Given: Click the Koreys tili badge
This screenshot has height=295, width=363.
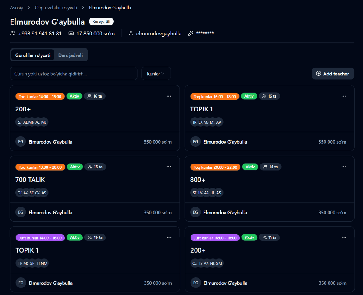Looking at the screenshot, I should pyautogui.click(x=101, y=22).
